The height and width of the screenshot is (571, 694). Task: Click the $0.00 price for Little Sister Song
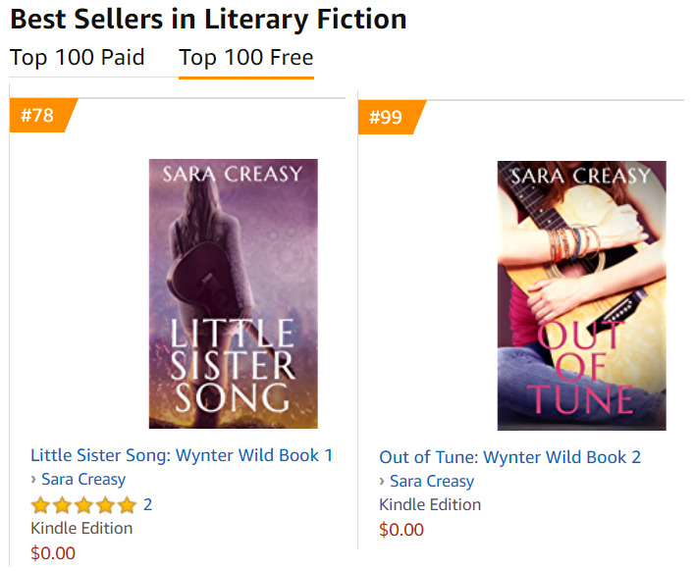[x=53, y=553]
